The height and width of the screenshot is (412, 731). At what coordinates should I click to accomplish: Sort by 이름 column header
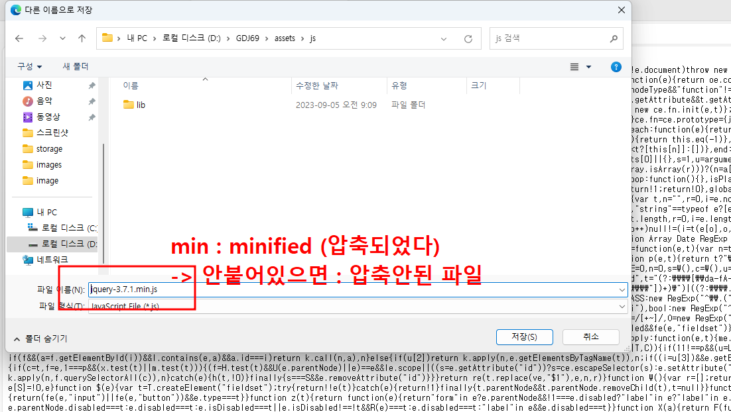pos(131,85)
